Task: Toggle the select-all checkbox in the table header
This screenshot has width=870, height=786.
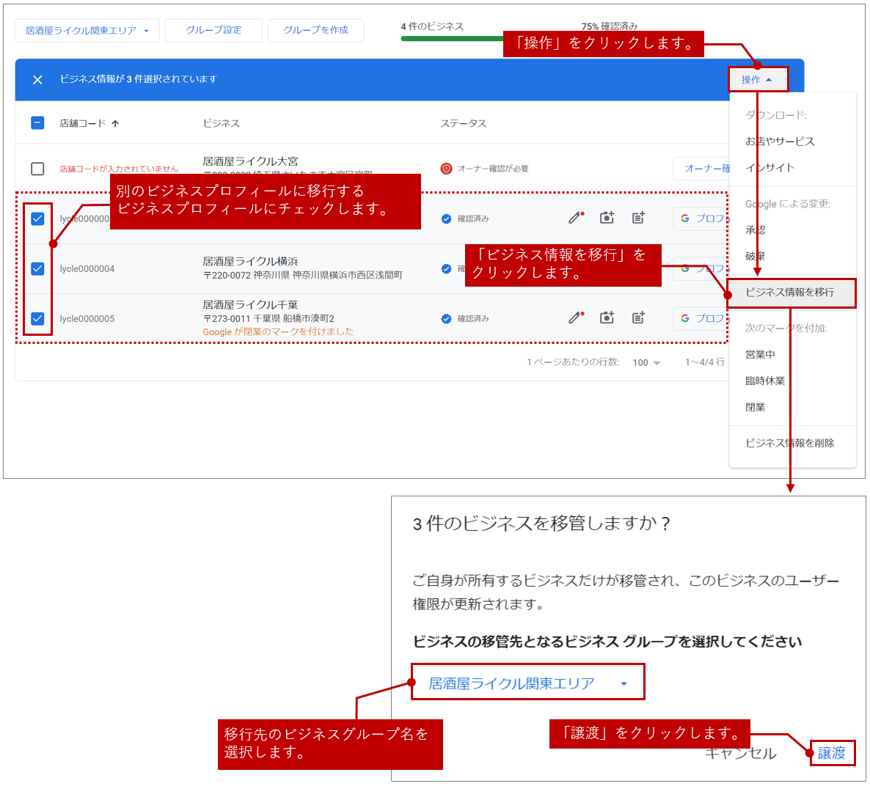Action: (x=37, y=123)
